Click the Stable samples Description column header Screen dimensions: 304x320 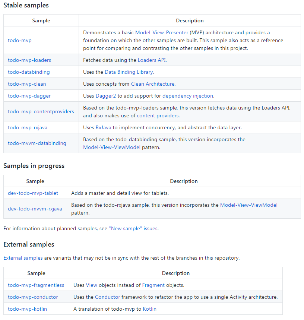pyautogui.click(x=190, y=20)
